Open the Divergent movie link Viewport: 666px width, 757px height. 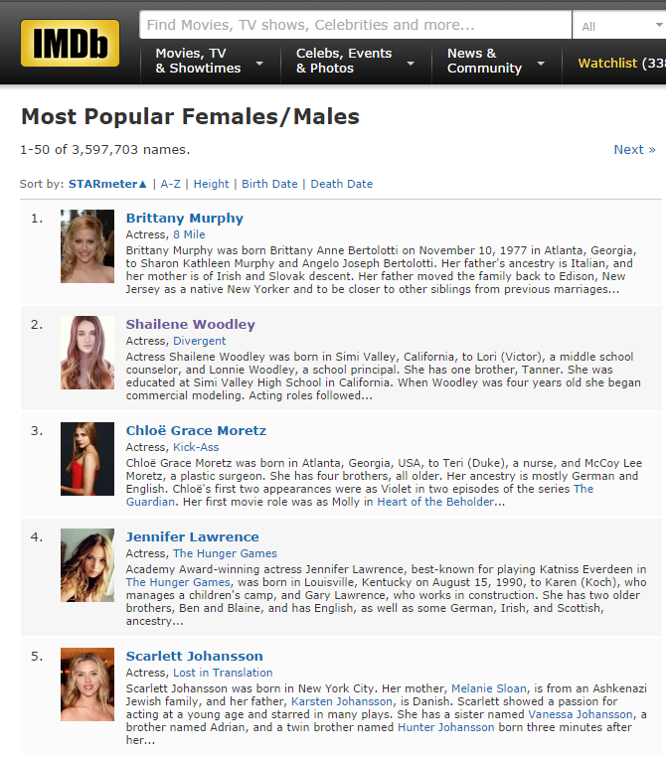[199, 341]
